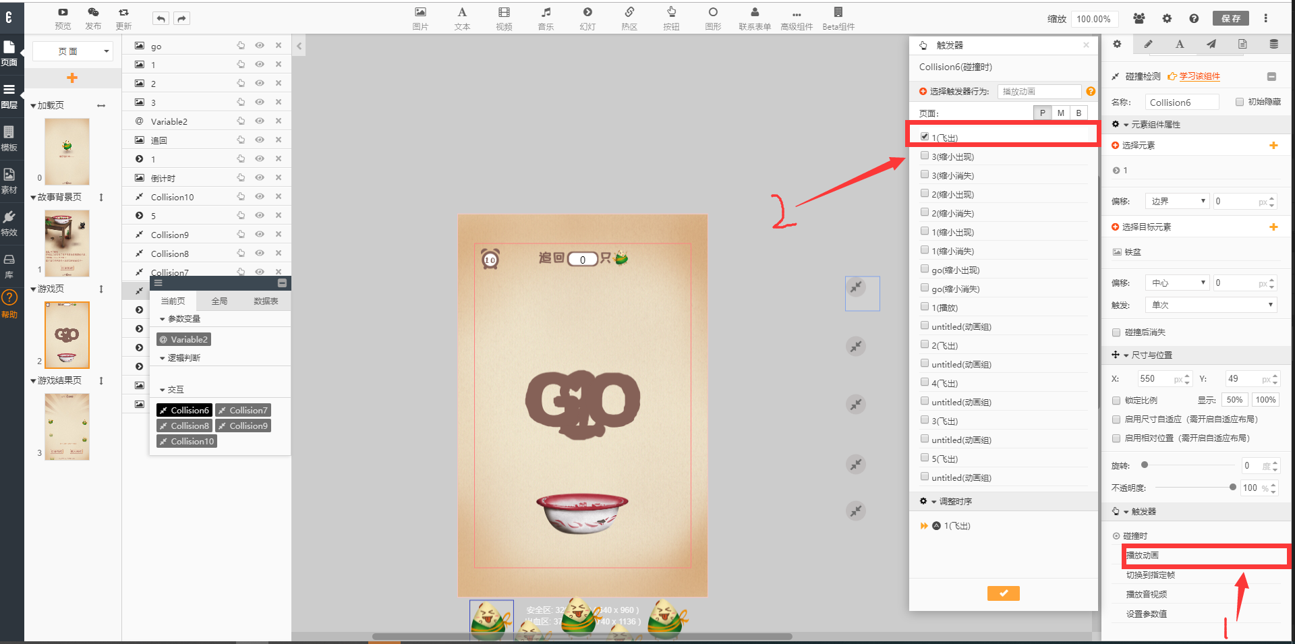Add a target via 选择目标元素 plus
The height and width of the screenshot is (644, 1295).
click(x=1273, y=227)
